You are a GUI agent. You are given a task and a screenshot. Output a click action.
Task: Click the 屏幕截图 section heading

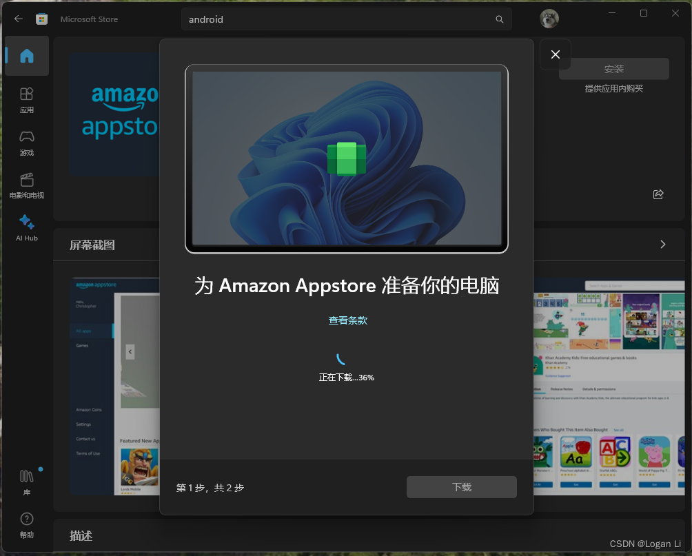tap(92, 245)
